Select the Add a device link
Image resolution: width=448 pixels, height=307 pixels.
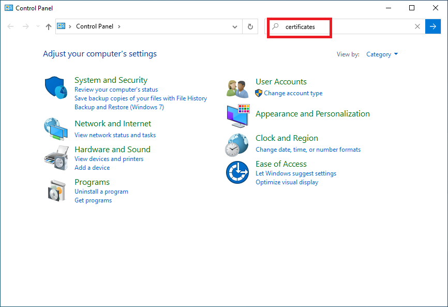click(92, 168)
